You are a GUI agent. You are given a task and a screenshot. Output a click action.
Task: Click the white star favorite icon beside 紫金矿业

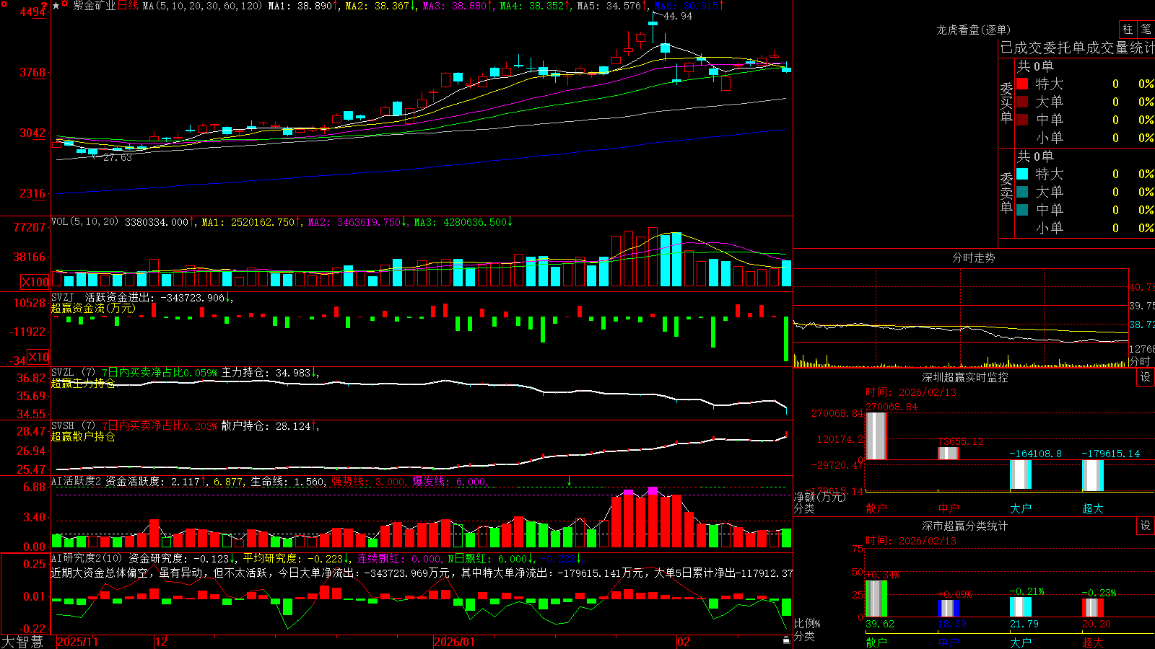[56, 6]
